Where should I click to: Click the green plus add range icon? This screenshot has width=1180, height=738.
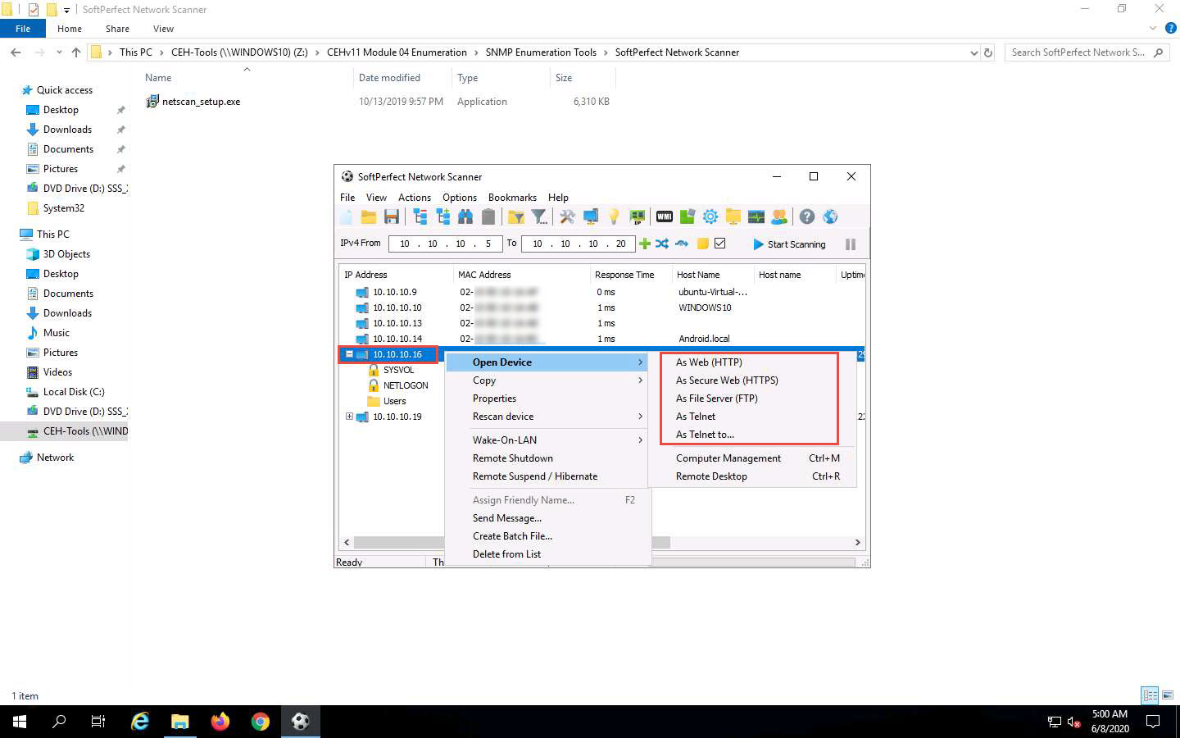pos(645,244)
